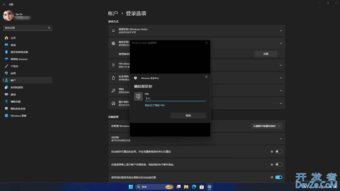The image size is (340, 191).
Task: Click the PIN keypad icon in settings list
Action: (x=113, y=65)
